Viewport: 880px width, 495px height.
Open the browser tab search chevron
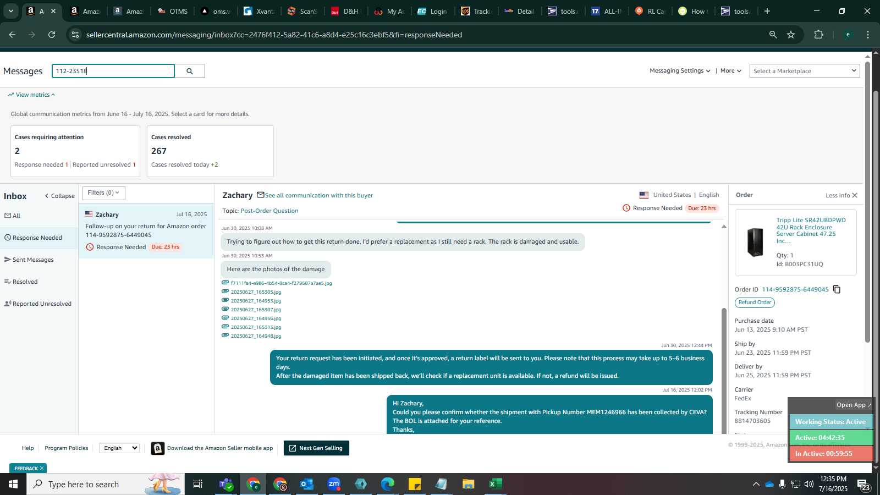pos(10,11)
